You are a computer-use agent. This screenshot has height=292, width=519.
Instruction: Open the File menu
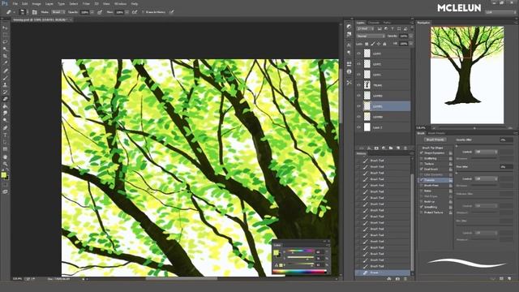pos(15,4)
